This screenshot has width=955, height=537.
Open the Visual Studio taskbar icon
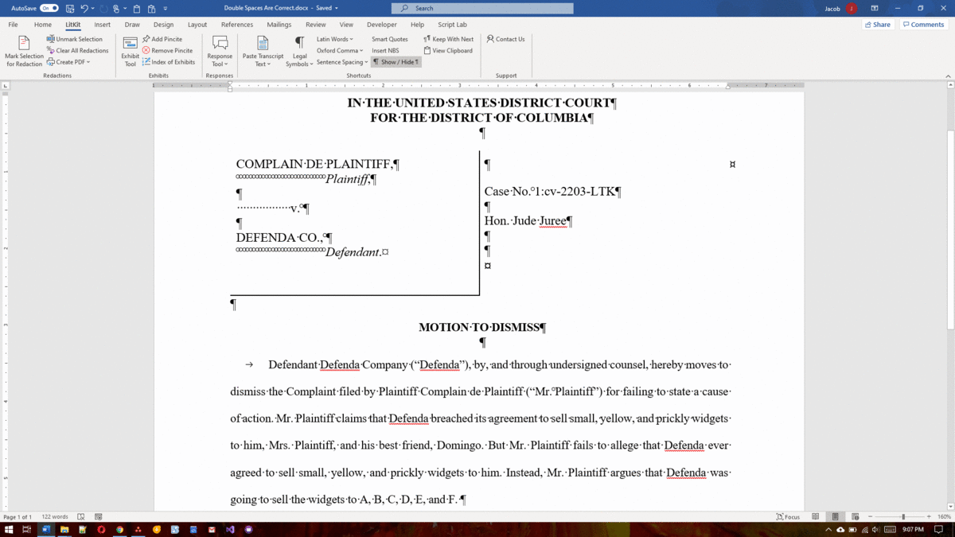pyautogui.click(x=230, y=529)
